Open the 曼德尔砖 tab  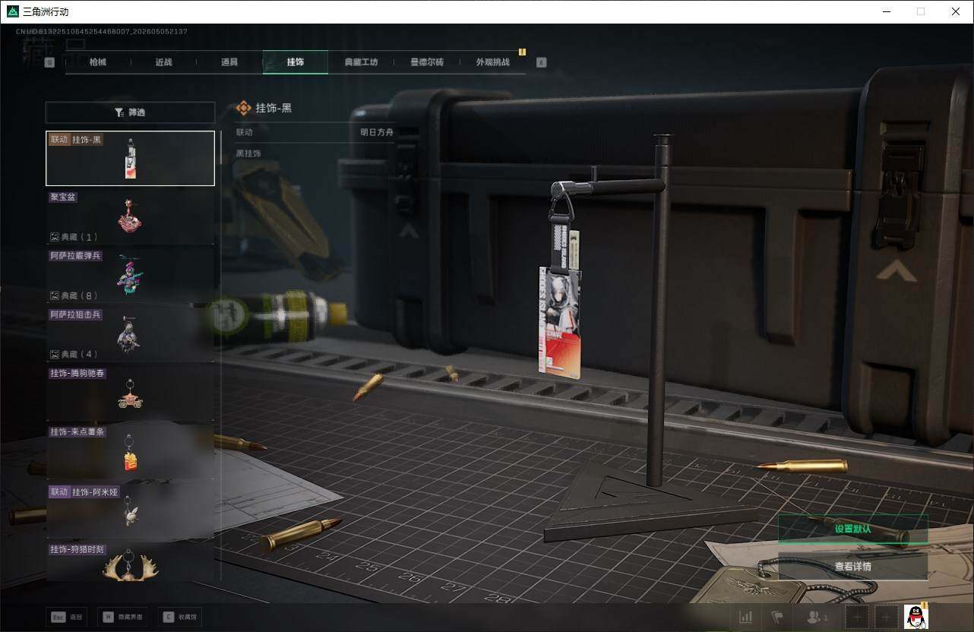(x=427, y=62)
